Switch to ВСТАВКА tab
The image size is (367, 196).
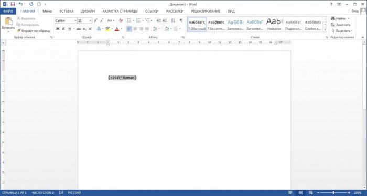pyautogui.click(x=67, y=11)
